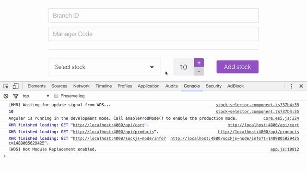Switch to the Sources tab
The width and height of the screenshot is (307, 173).
click(x=59, y=86)
